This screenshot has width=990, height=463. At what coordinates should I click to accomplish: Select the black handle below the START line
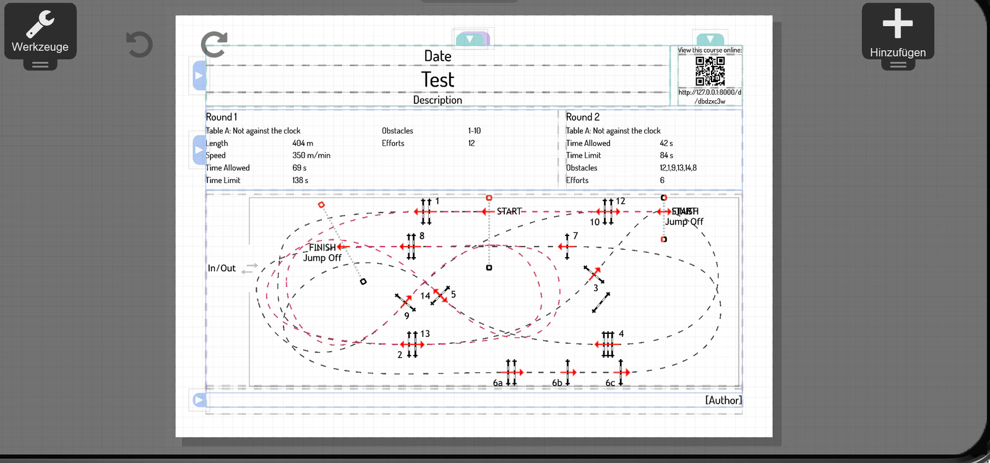click(489, 268)
